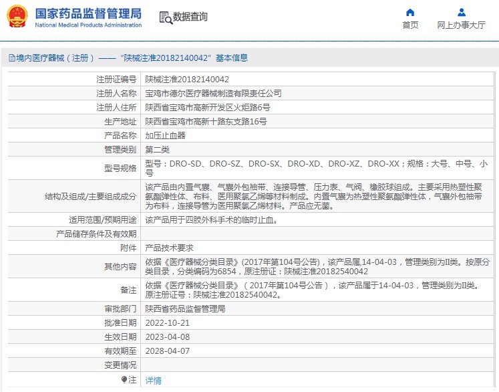Click the 注册证编号 row label

[116, 80]
